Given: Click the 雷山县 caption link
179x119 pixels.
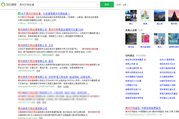Looking at the screenshot, I should point(159,24).
